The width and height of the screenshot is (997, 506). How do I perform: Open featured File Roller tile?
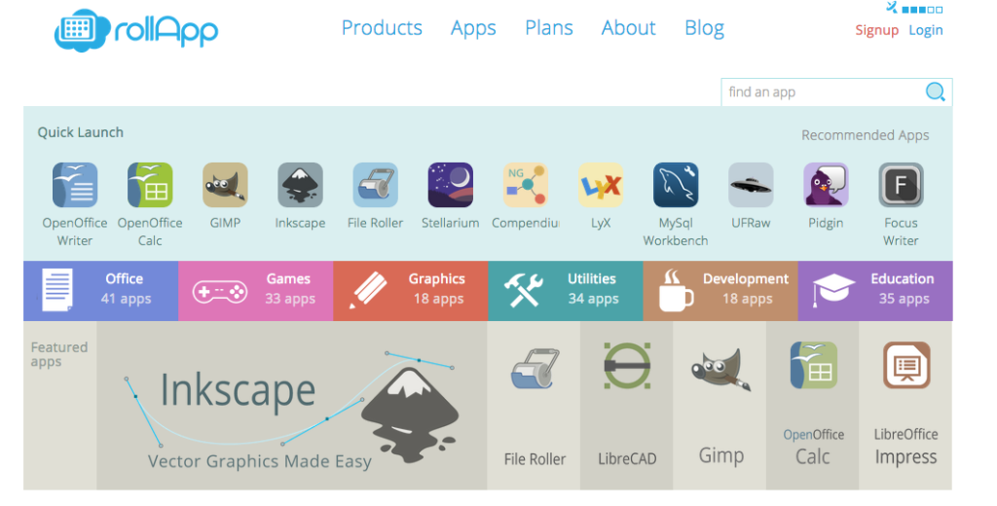pos(535,405)
